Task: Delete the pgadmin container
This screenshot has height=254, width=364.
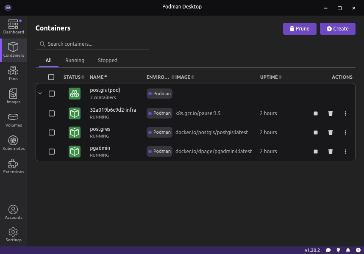Action: 331,152
